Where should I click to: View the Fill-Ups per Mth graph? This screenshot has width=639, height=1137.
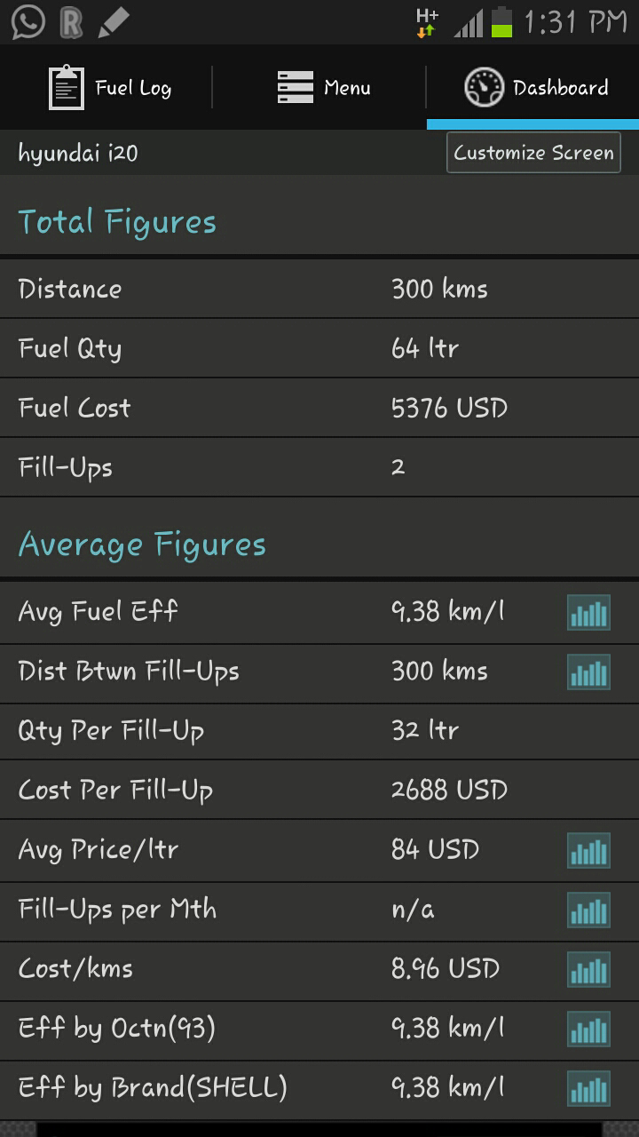click(x=588, y=910)
